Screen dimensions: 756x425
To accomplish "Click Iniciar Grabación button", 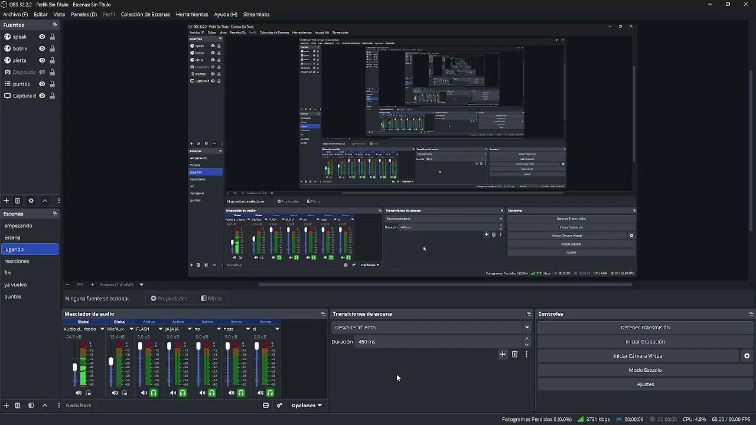I will [645, 342].
